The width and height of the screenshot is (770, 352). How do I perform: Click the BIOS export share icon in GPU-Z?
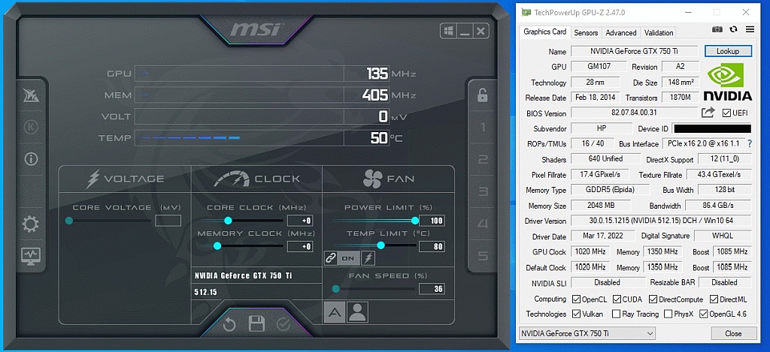708,113
